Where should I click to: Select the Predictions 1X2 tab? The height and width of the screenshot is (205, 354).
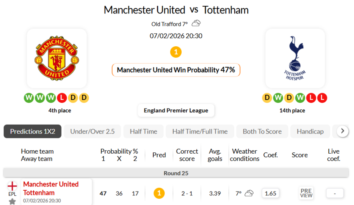pyautogui.click(x=32, y=131)
